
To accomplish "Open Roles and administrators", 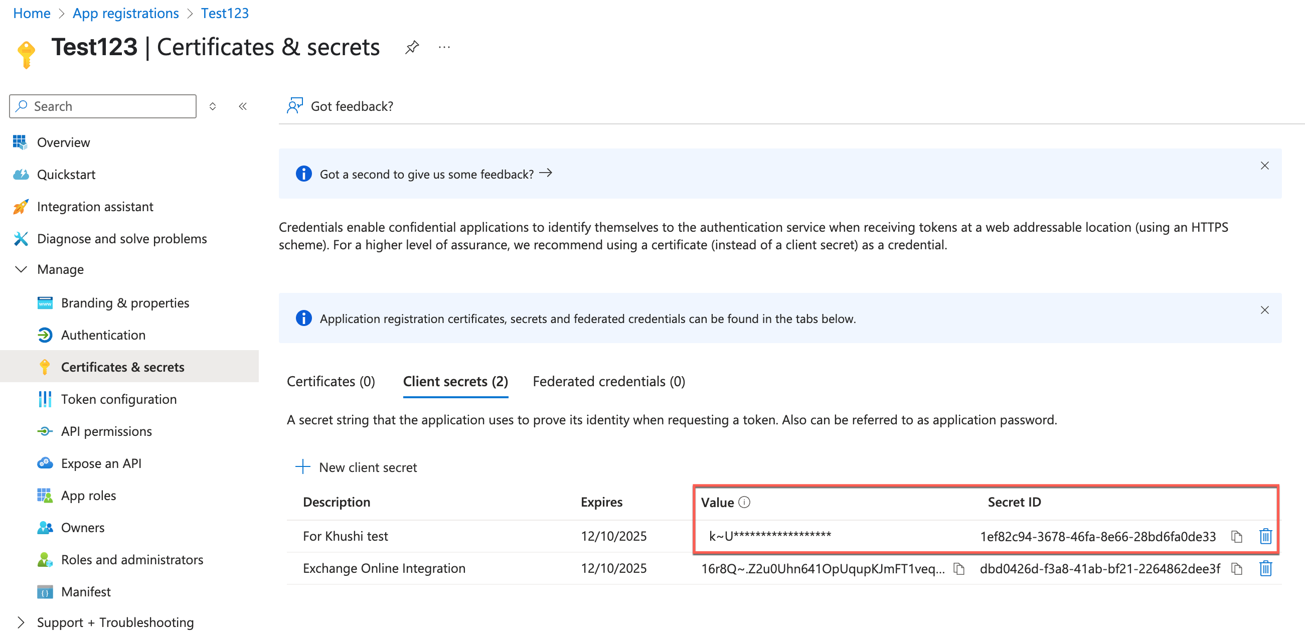I will point(132,560).
